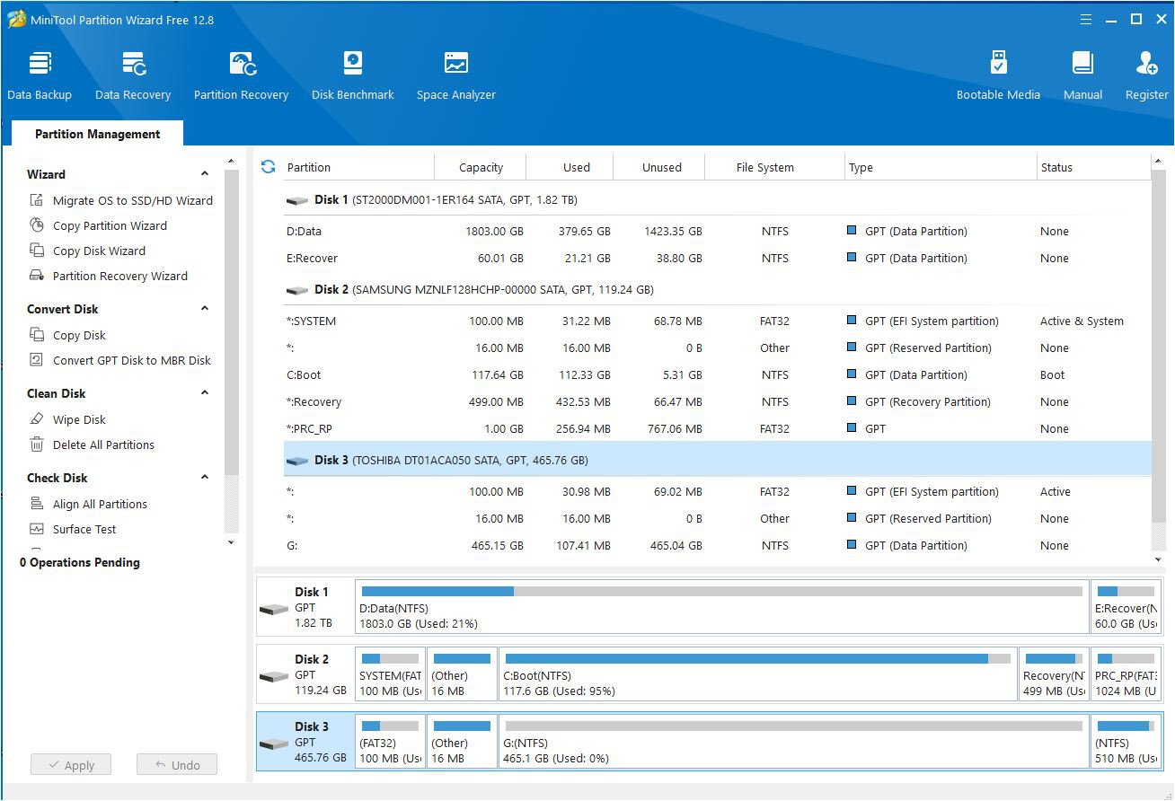Click partition list scroll-down arrow
This screenshot has height=801, width=1175.
point(1158,559)
